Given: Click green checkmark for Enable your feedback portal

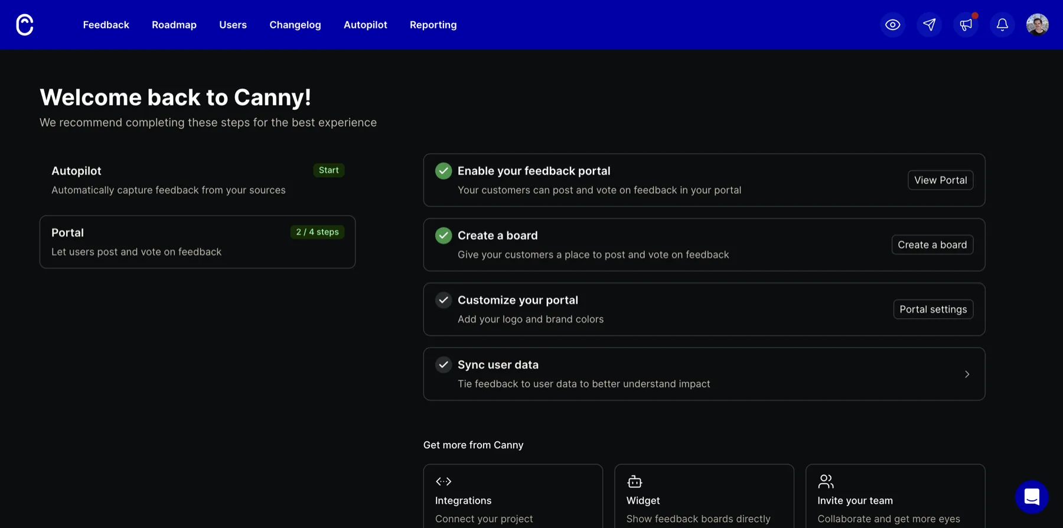Looking at the screenshot, I should 444,171.
